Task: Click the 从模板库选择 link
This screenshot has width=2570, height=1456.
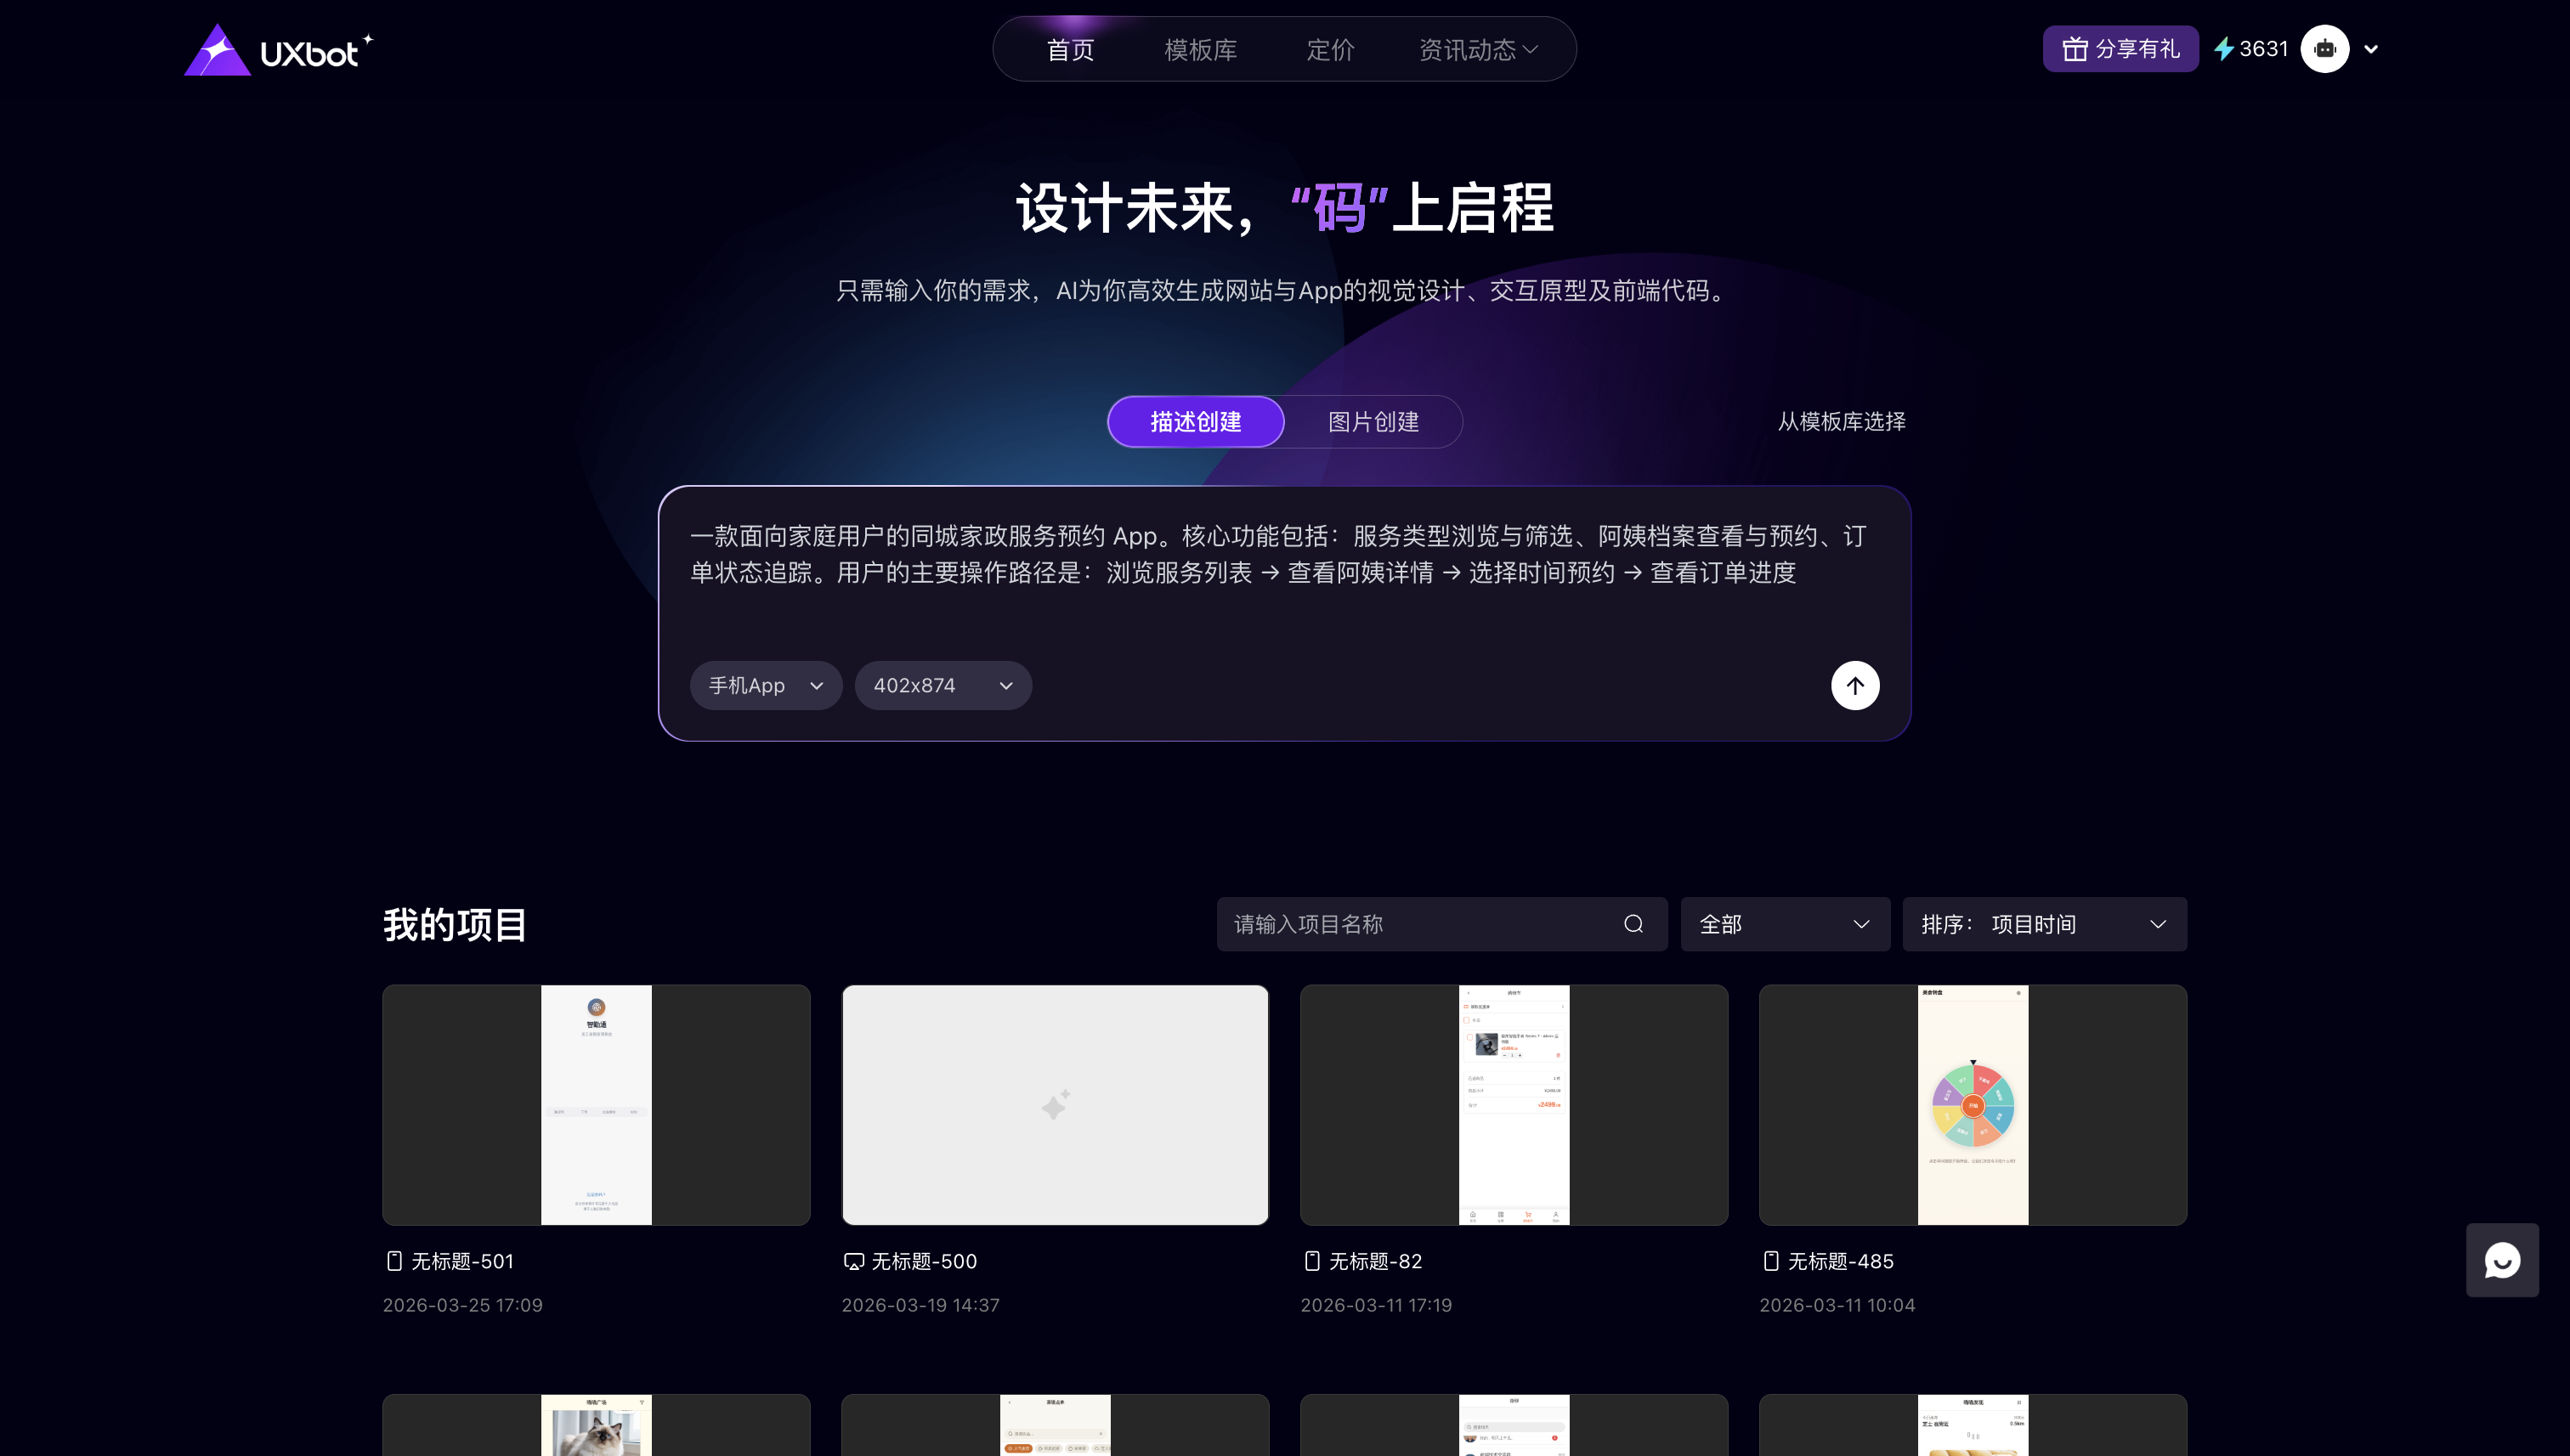Action: (1841, 422)
